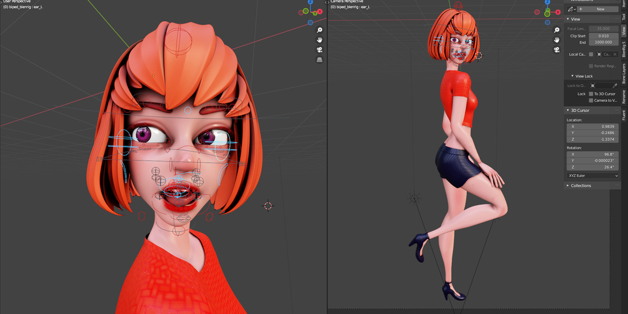Enable Lock To 3D Cursor checkbox
This screenshot has height=314, width=628.
[x=591, y=94]
